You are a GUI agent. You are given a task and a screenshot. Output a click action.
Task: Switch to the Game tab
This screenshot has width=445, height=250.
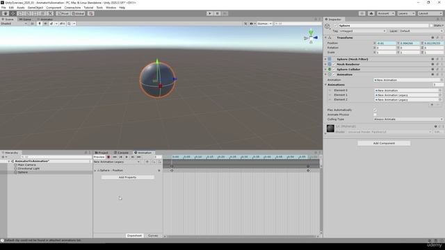point(25,19)
